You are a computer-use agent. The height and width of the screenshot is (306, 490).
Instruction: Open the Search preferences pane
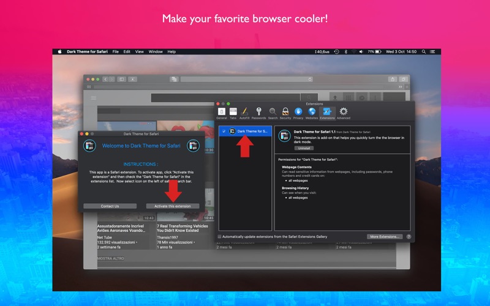tap(273, 113)
